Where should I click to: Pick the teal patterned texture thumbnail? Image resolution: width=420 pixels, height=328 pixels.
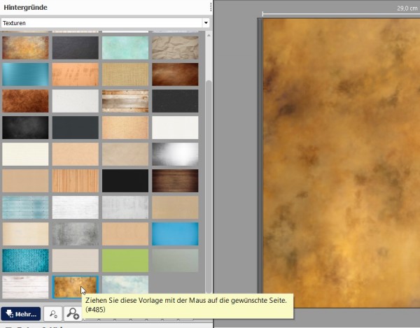25,260
